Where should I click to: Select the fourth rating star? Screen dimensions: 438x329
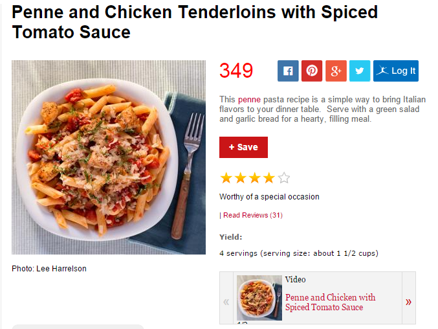point(269,178)
